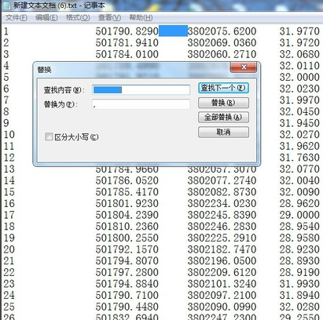The height and width of the screenshot is (320, 323).
Task: Click value 32.0680 in row 3
Action: pyautogui.click(x=299, y=54)
